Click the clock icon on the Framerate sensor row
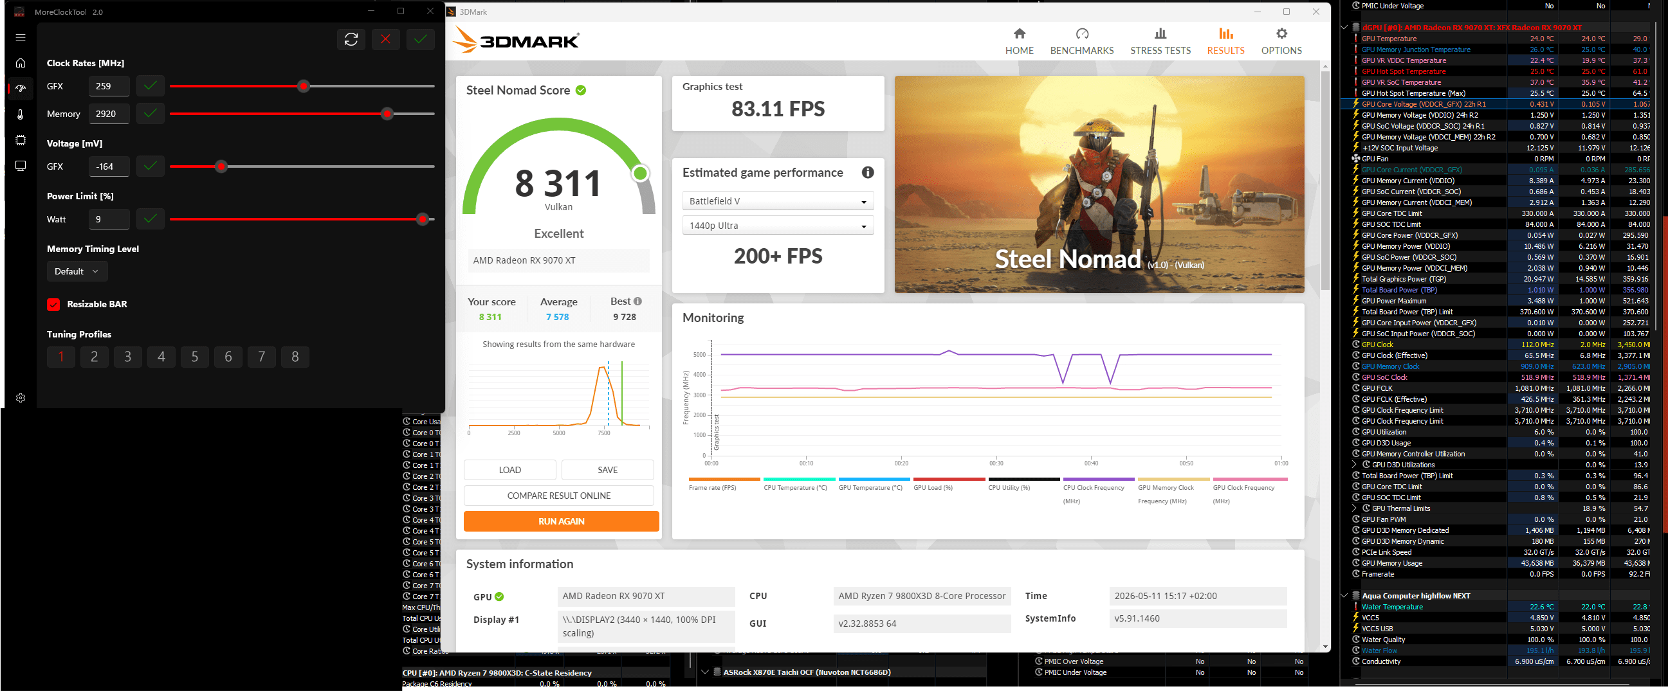Image resolution: width=1668 pixels, height=691 pixels. [1355, 574]
